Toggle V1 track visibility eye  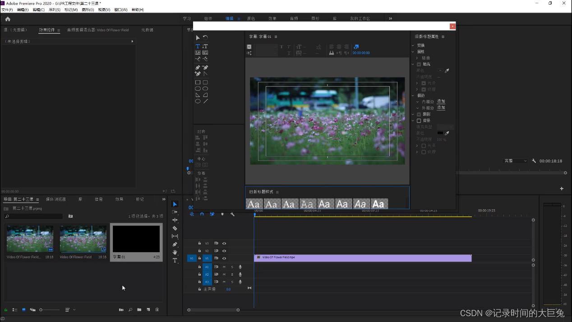tap(224, 258)
